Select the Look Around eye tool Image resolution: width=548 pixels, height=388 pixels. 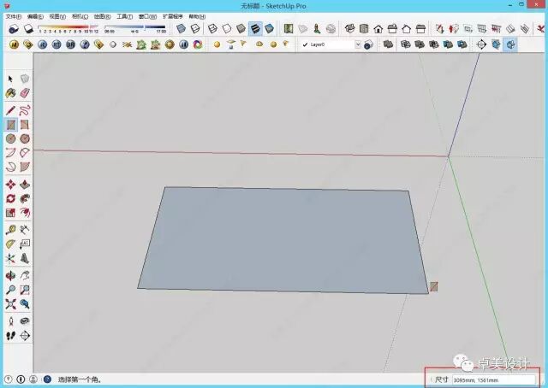click(25, 321)
